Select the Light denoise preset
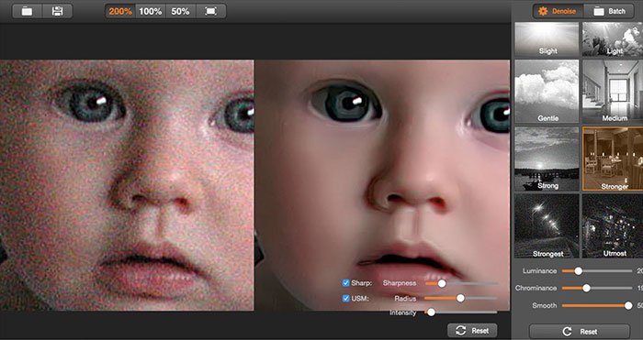643x340 pixels. (x=613, y=39)
